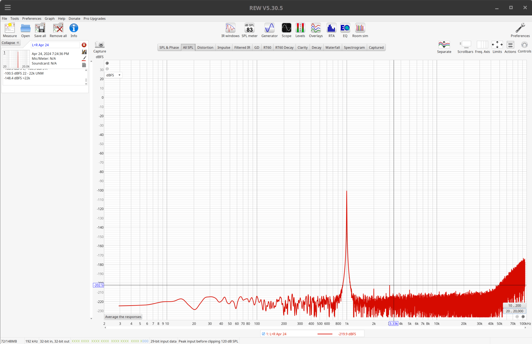Viewport: 532px width, 344px height.
Task: Open the IR windows tool
Action: click(x=230, y=30)
